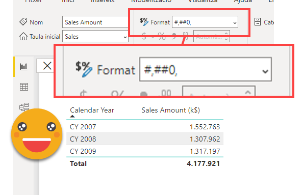Click the tag icon next to Nom
Viewport: 303px width, 195px height.
click(x=23, y=21)
